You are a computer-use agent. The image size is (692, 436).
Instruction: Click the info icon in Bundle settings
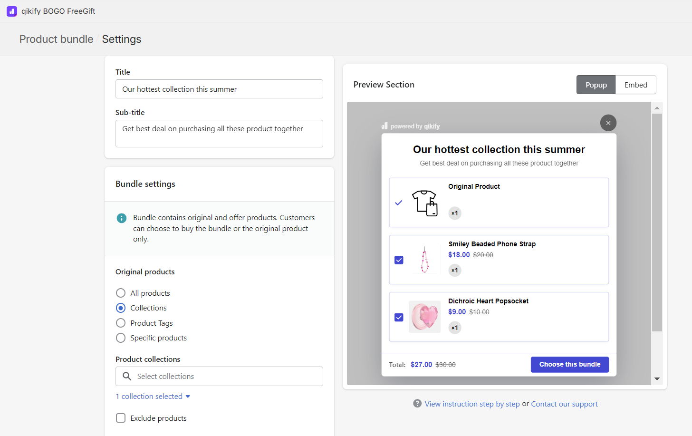[122, 218]
